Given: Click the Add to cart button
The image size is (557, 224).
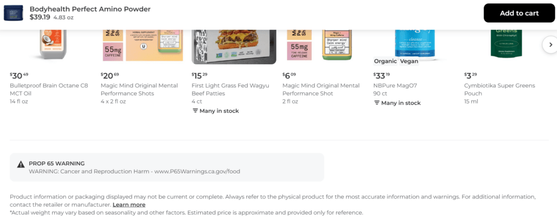Looking at the screenshot, I should point(519,13).
